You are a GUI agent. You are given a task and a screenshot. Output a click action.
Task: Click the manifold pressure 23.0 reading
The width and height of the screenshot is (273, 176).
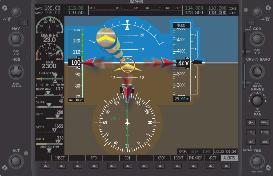coord(49,40)
